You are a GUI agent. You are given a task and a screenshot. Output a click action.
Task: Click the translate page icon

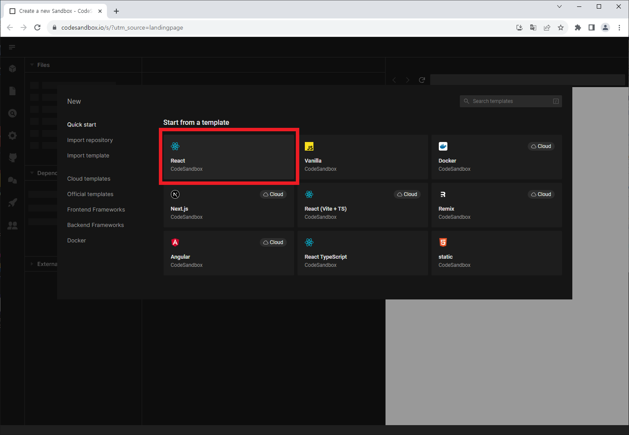click(x=533, y=27)
